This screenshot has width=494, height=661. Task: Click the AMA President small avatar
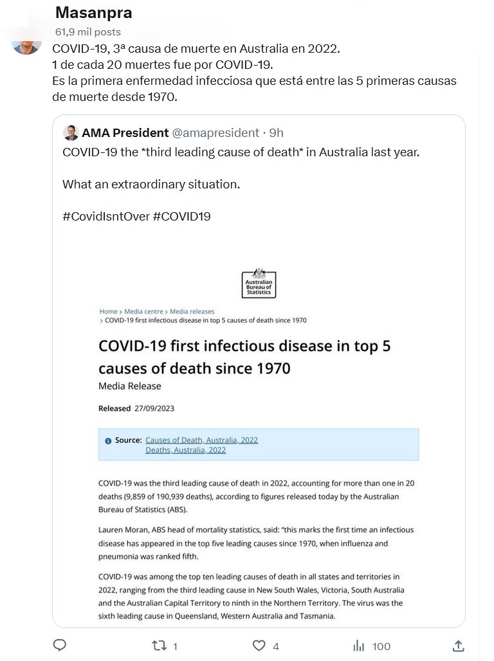71,133
